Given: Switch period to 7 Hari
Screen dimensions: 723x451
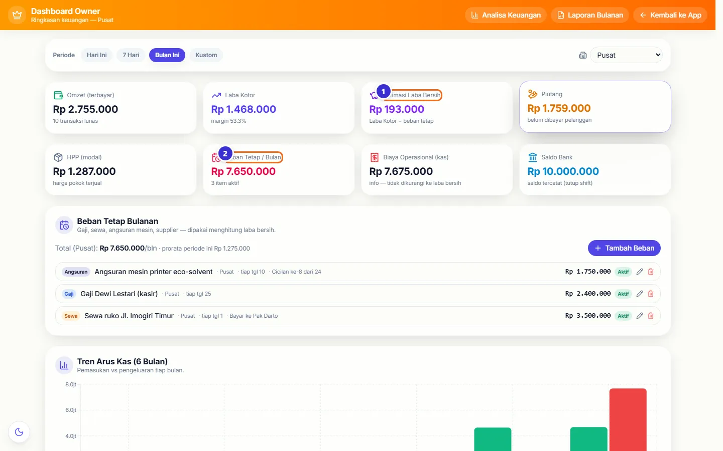Looking at the screenshot, I should coord(131,55).
